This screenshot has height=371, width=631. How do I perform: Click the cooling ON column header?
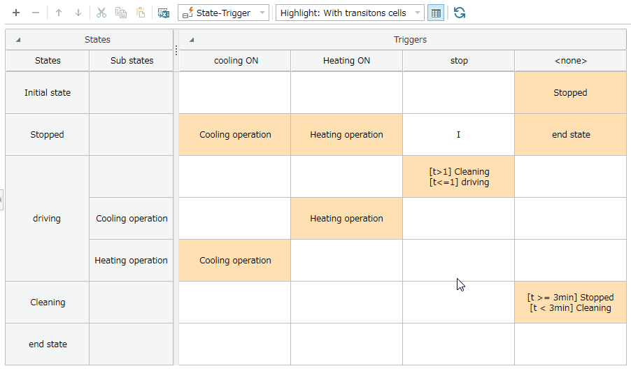pos(235,61)
